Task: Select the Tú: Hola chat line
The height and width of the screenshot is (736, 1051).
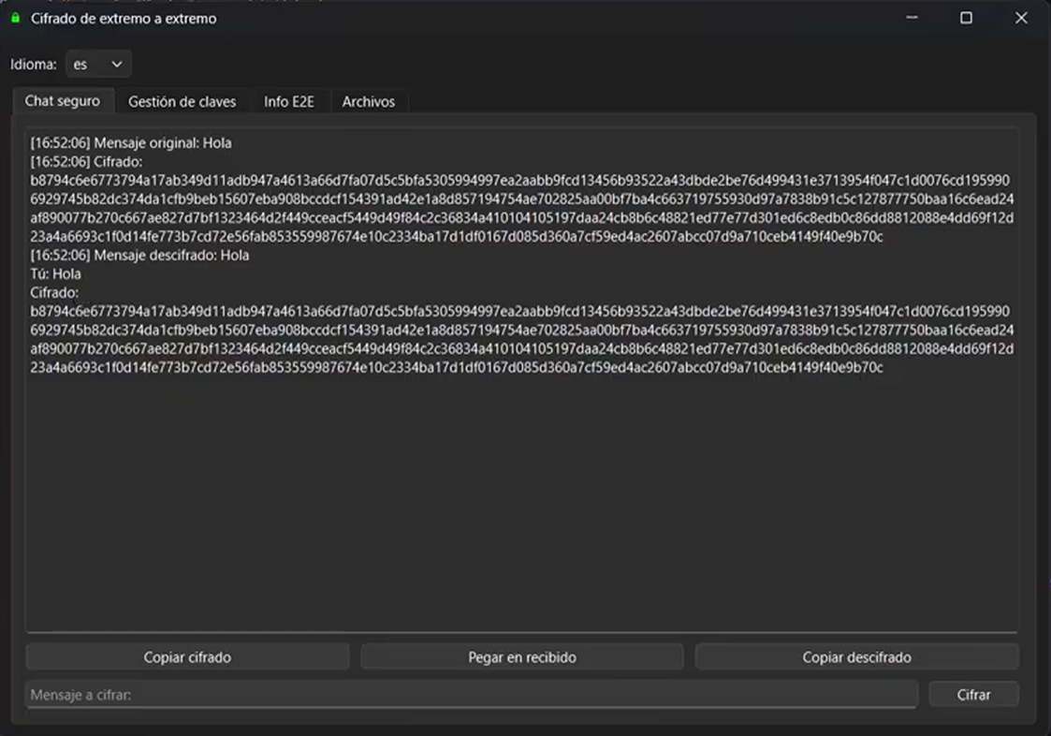Action: [55, 274]
